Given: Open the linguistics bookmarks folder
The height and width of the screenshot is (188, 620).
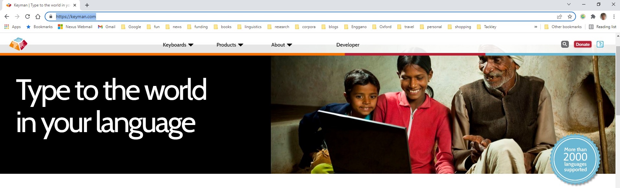Looking at the screenshot, I should tap(249, 27).
